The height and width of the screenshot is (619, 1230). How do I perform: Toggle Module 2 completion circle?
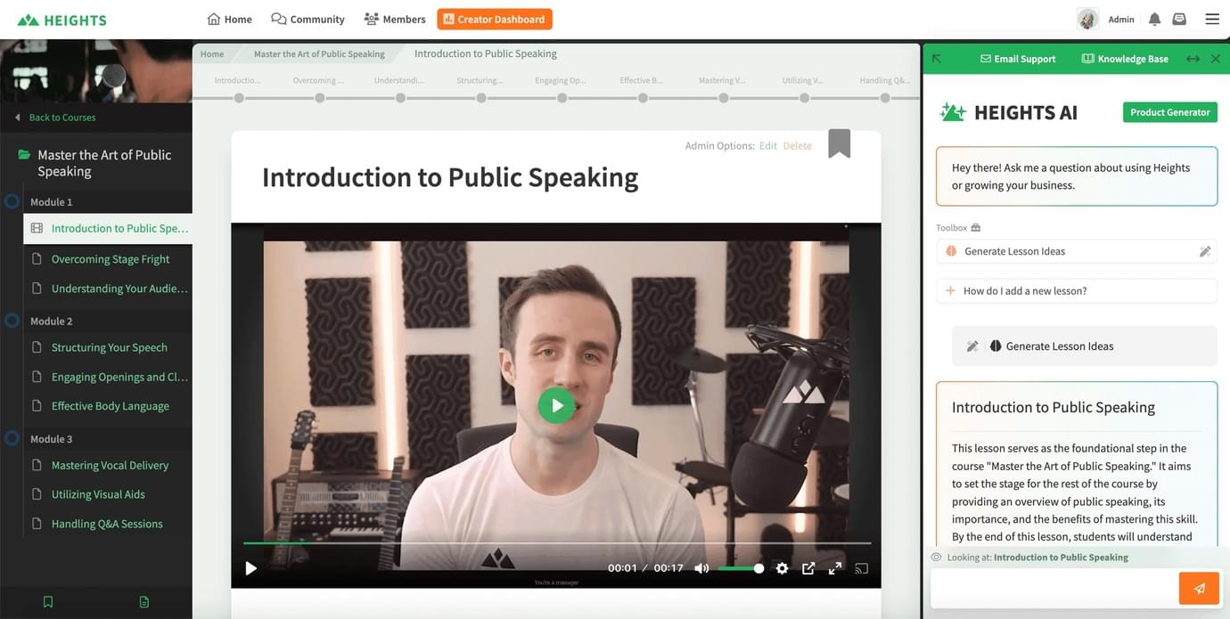12,321
